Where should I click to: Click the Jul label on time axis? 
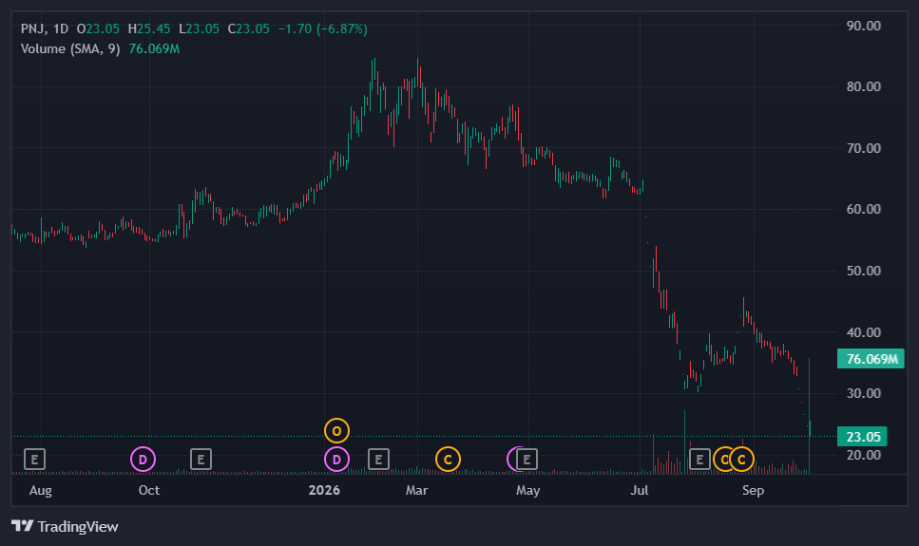[x=640, y=490]
